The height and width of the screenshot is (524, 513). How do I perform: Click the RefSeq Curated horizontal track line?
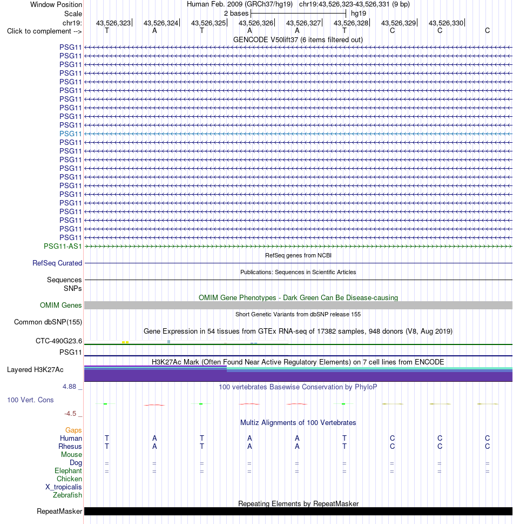[x=298, y=263]
